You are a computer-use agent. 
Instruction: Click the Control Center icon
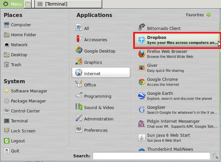click(6, 111)
